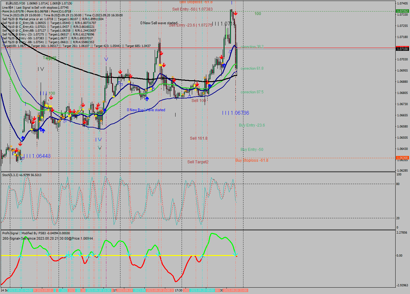This screenshot has width=410, height=294.
Task: Click the 2023.09.18 15:30 time marker
Action: (x=99, y=290)
